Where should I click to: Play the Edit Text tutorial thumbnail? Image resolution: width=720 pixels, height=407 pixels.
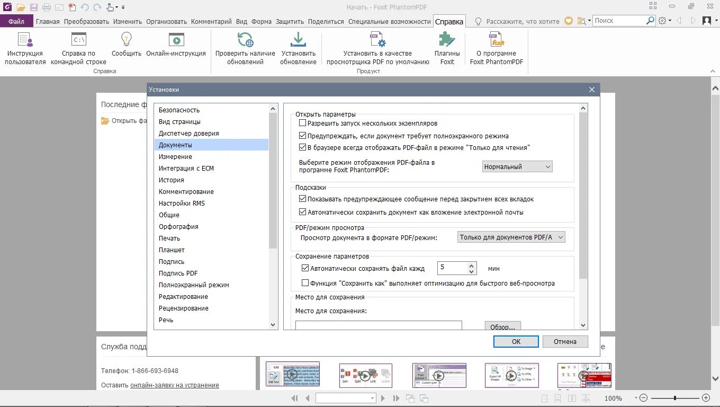click(292, 375)
